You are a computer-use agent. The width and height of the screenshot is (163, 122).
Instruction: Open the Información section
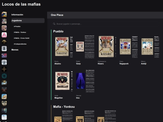pos(17,15)
